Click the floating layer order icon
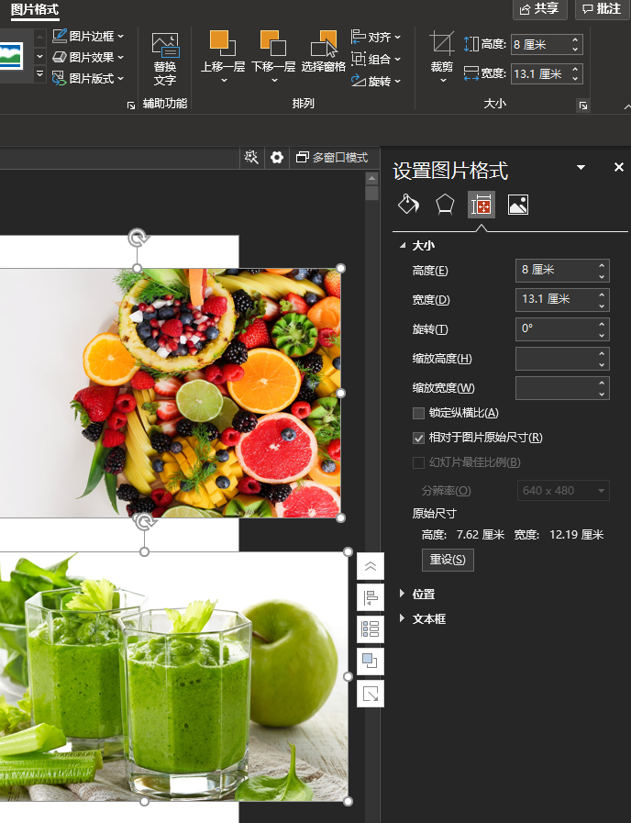This screenshot has width=631, height=823. 371,661
